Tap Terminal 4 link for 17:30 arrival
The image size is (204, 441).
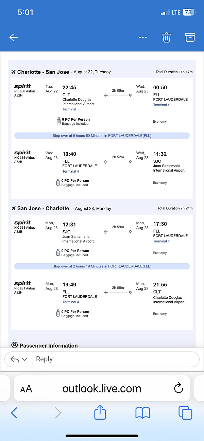pos(161,241)
